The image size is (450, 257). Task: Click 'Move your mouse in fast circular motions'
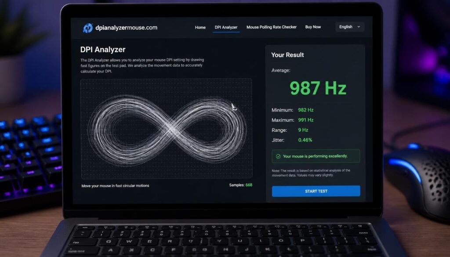(x=115, y=186)
